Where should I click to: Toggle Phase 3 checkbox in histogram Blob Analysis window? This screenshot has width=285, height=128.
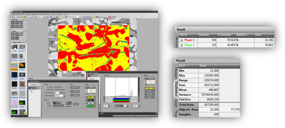[146, 85]
